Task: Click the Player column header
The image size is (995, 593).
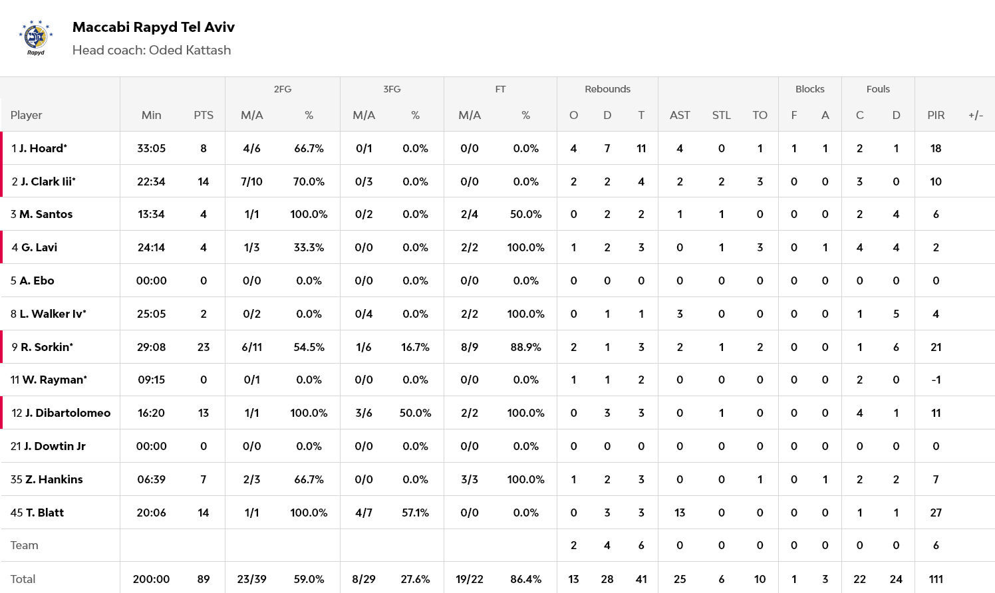Action: point(27,115)
